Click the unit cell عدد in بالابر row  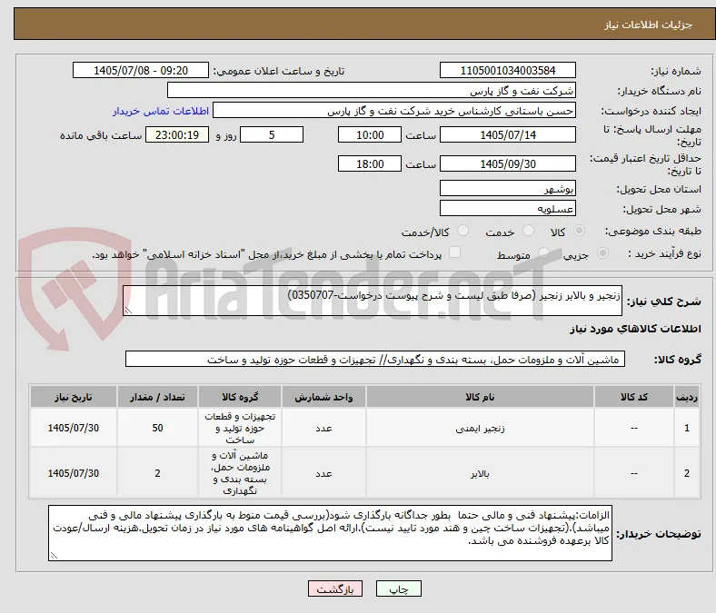(x=323, y=473)
